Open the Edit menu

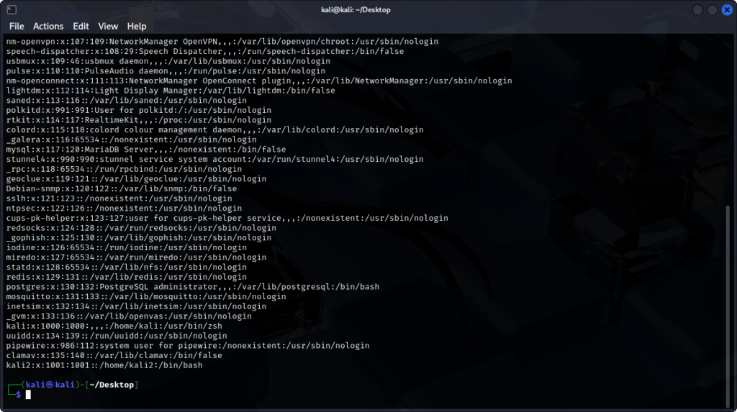click(81, 26)
